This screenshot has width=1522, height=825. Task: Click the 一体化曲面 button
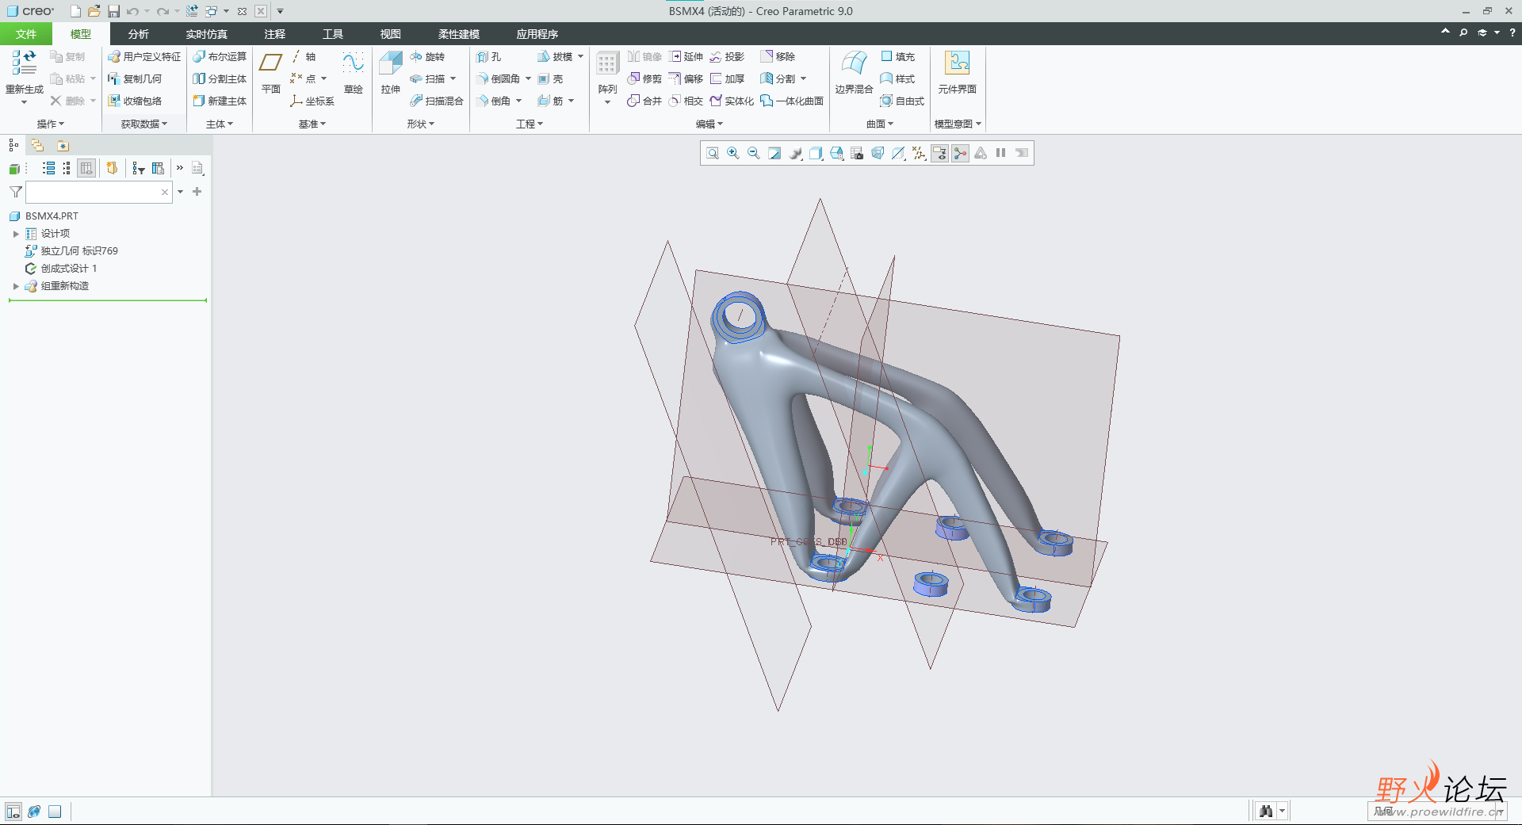pos(792,101)
